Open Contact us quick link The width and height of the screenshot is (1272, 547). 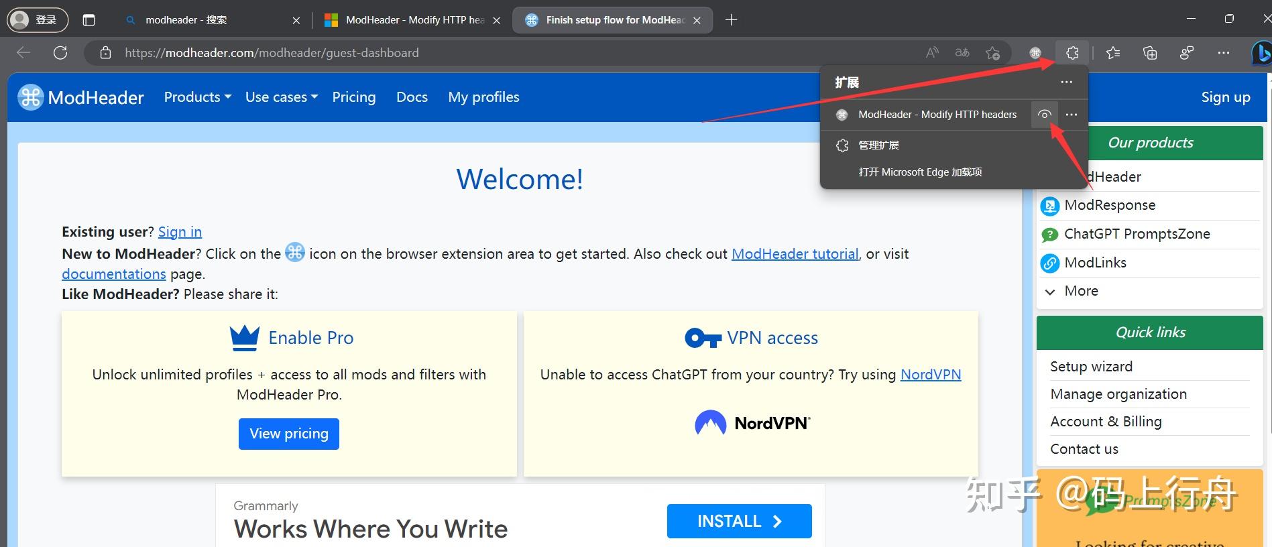point(1084,449)
